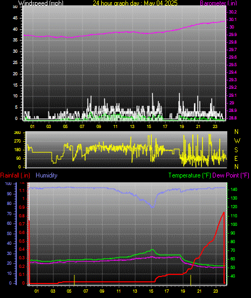Click the 360 value on wind direction axis

17,133
